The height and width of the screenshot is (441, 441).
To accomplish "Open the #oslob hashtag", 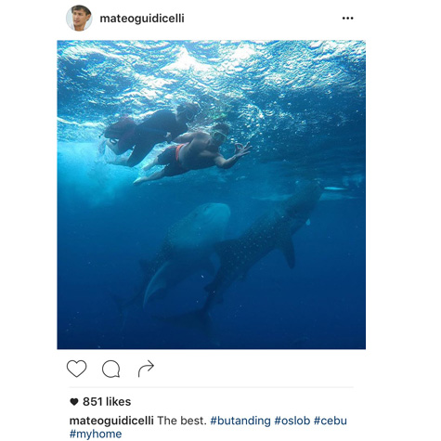I will 292,421.
